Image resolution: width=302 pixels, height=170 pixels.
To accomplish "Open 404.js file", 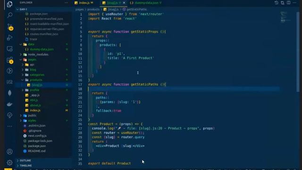I will pyautogui.click(x=34, y=100).
